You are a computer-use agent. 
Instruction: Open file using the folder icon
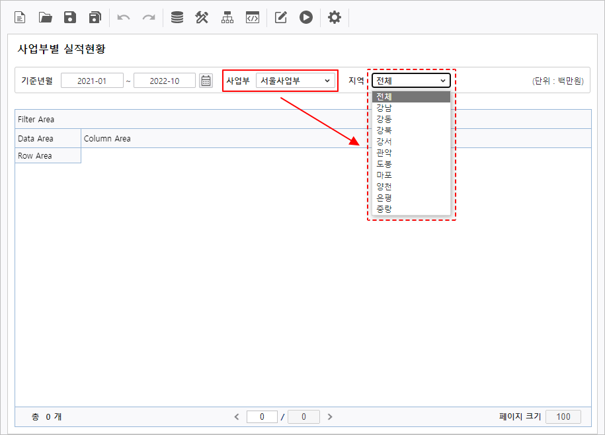[x=45, y=18]
